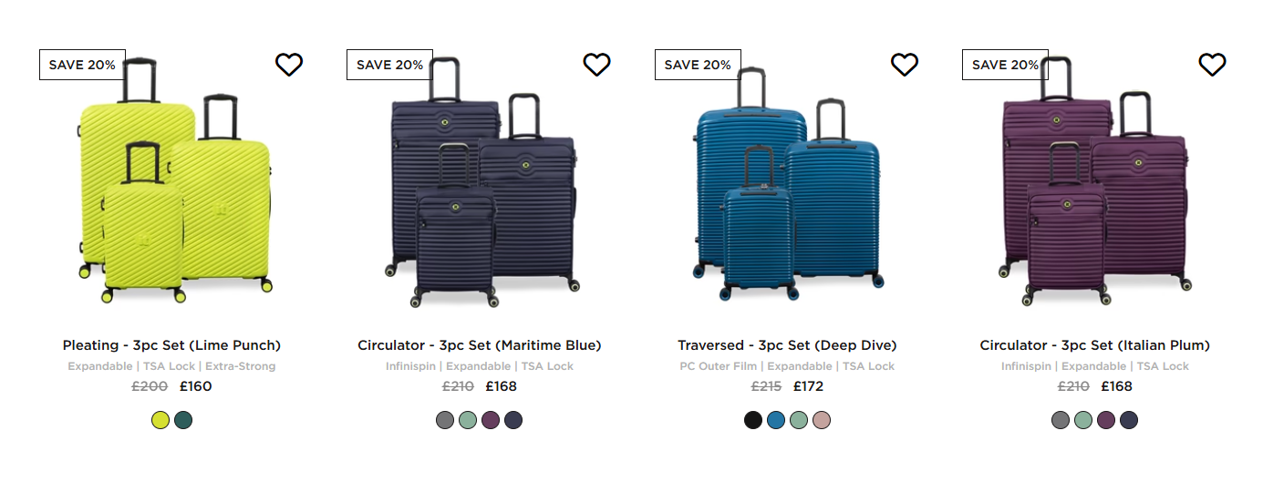Select blue swatch under Traversed set

pos(776,420)
